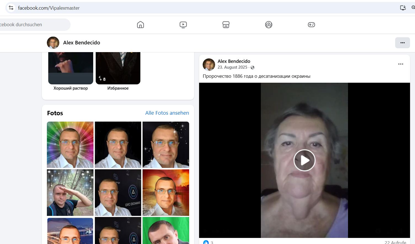The width and height of the screenshot is (415, 244).
Task: Open the rainbow background photo thumbnail
Action: pyautogui.click(x=70, y=145)
